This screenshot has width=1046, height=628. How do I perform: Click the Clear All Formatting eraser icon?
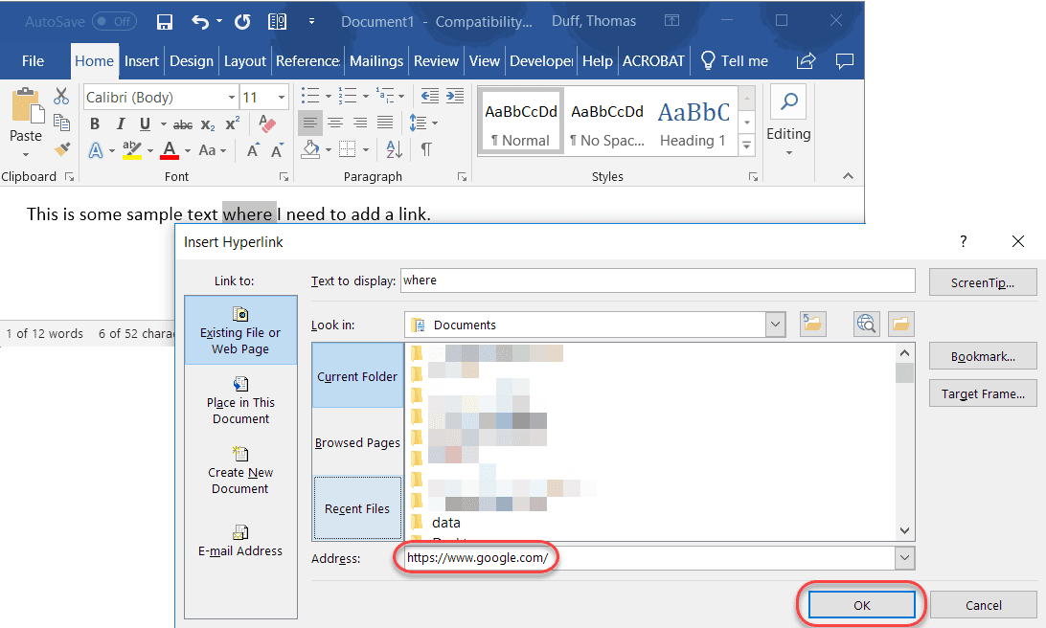pos(267,124)
